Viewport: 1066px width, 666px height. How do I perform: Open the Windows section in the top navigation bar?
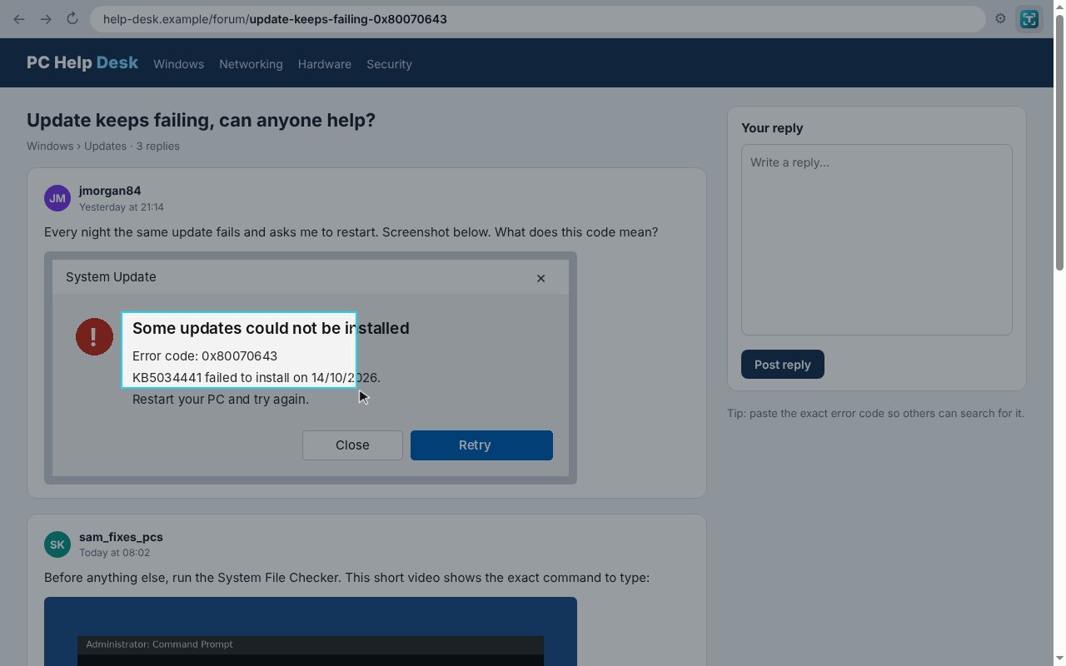pos(178,64)
